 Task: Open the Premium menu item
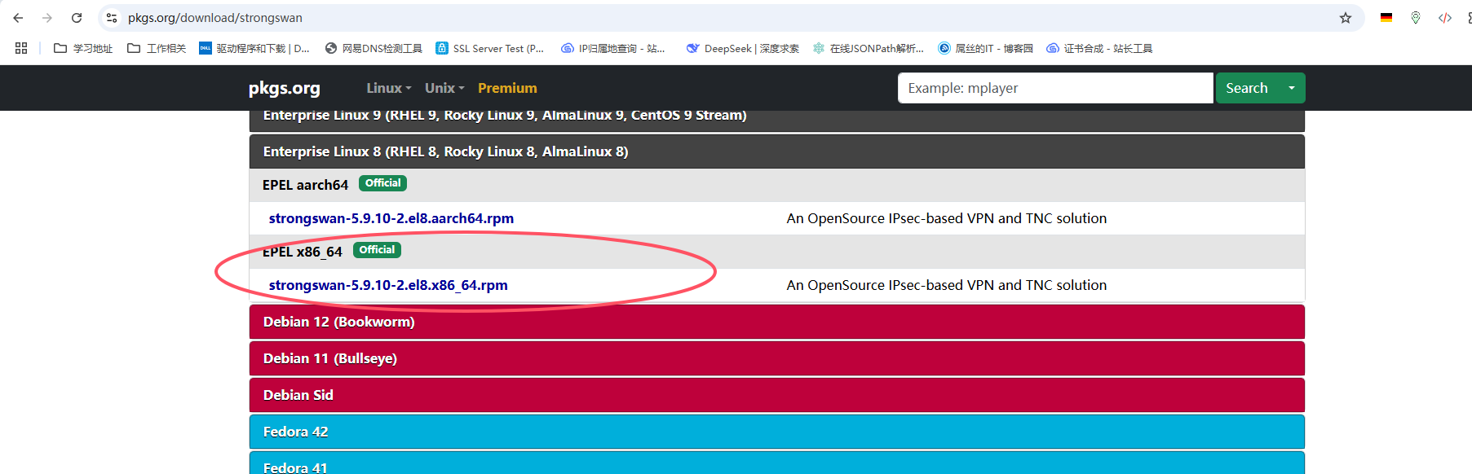(507, 88)
